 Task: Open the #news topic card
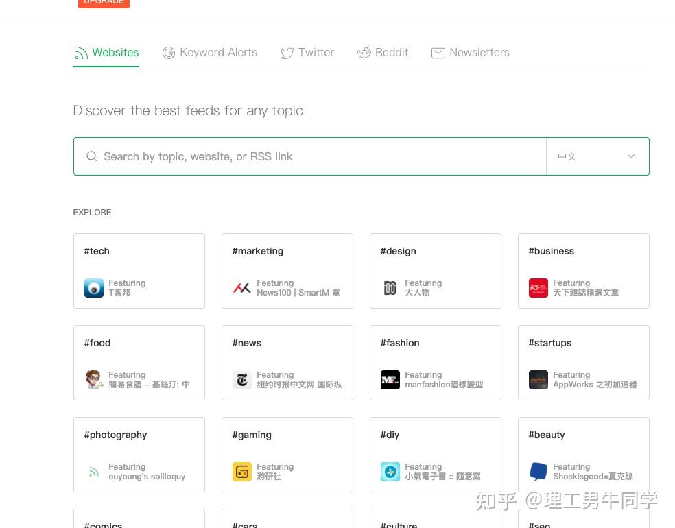287,363
